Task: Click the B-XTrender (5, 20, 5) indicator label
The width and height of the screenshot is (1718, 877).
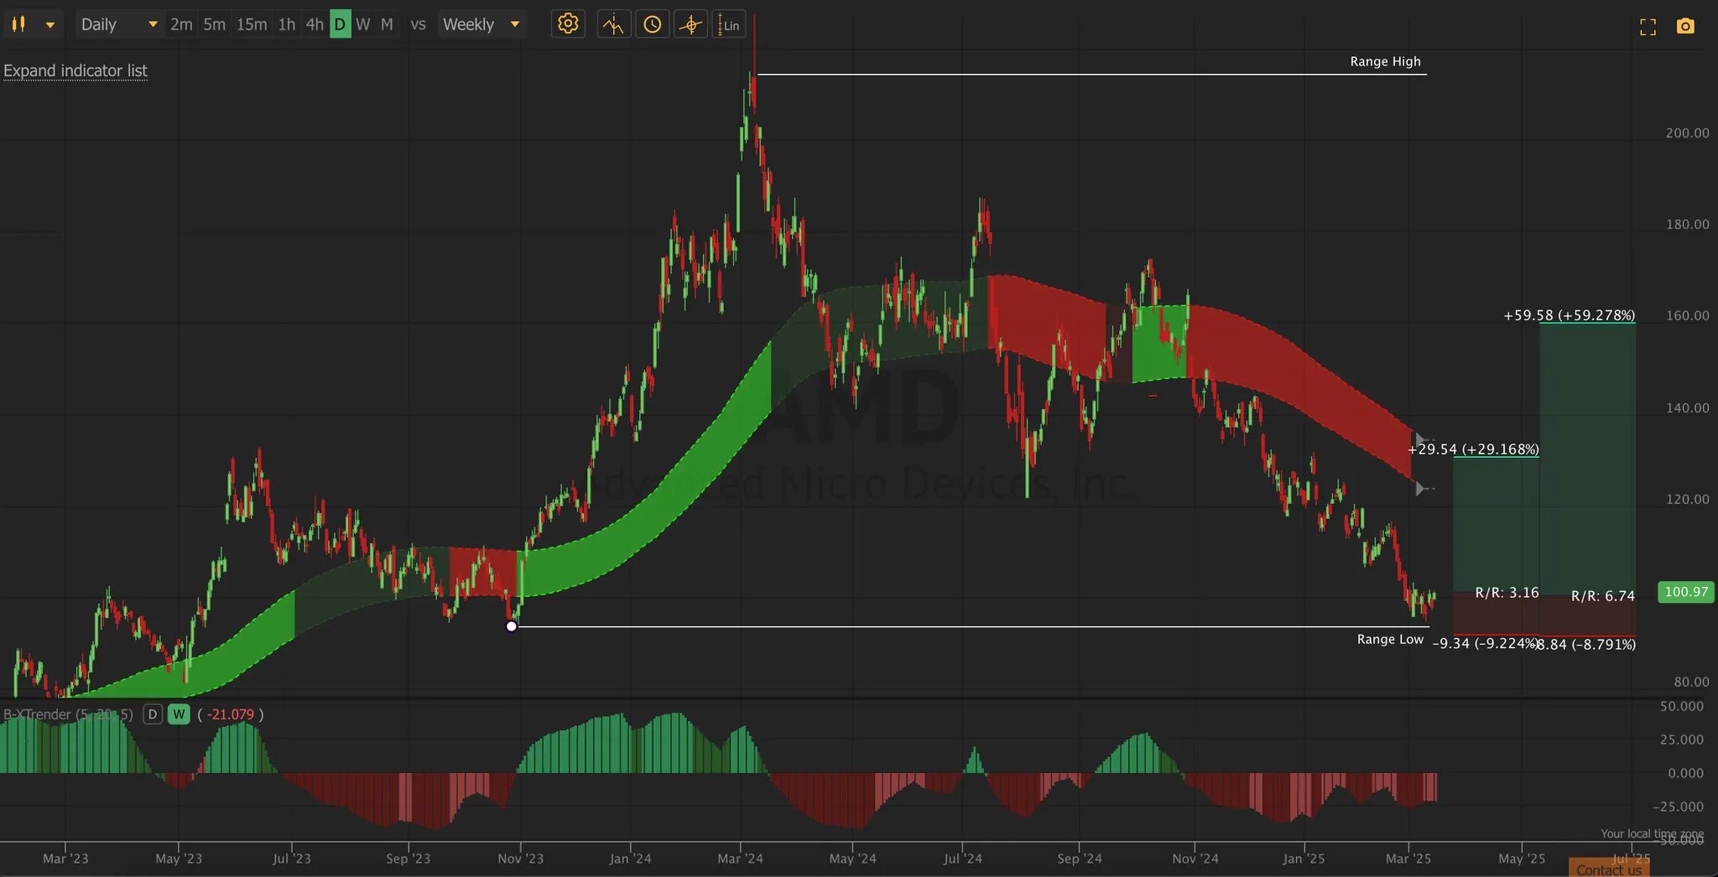Action: tap(68, 714)
